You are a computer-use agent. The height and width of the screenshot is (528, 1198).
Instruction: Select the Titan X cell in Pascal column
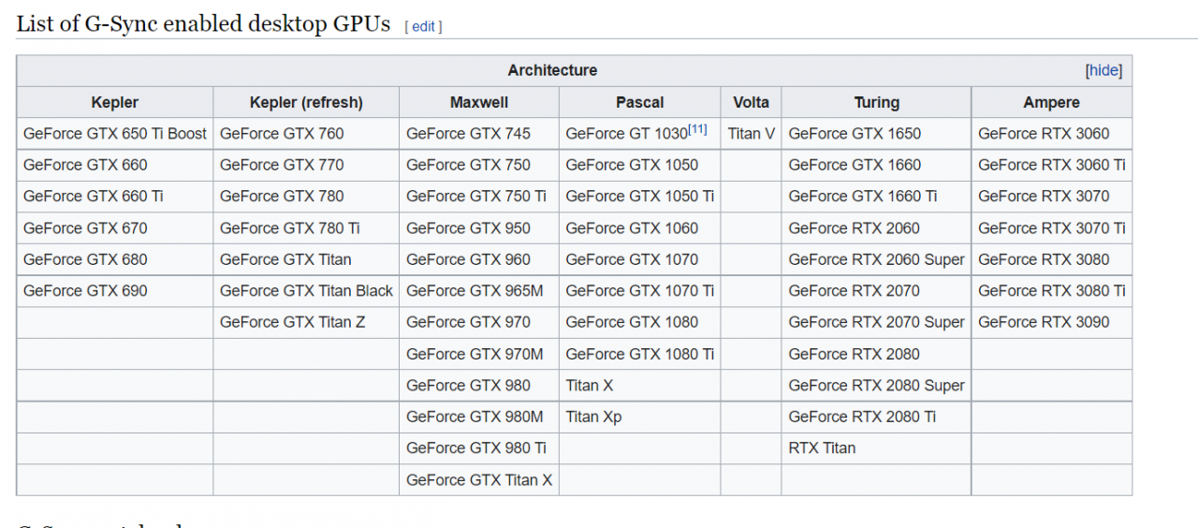point(640,385)
